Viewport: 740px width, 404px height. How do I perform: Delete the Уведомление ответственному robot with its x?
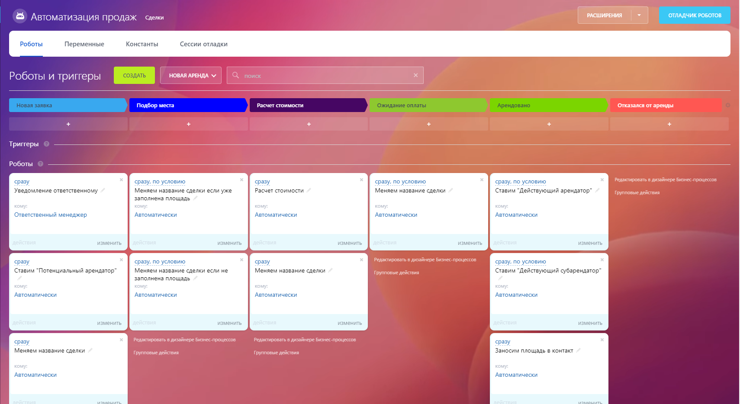click(121, 180)
